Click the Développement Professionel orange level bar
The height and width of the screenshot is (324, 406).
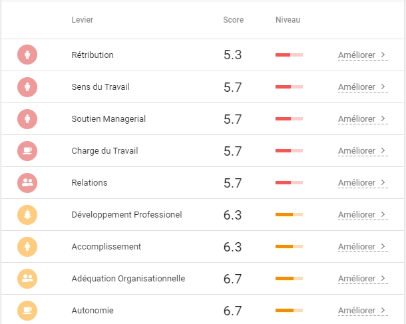(x=289, y=214)
